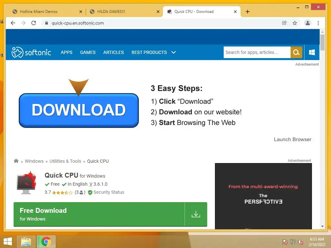Close the Quick CPU - Download tab
331x248 pixels.
[x=235, y=12]
